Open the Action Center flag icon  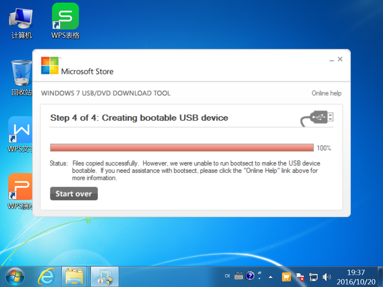[300, 277]
